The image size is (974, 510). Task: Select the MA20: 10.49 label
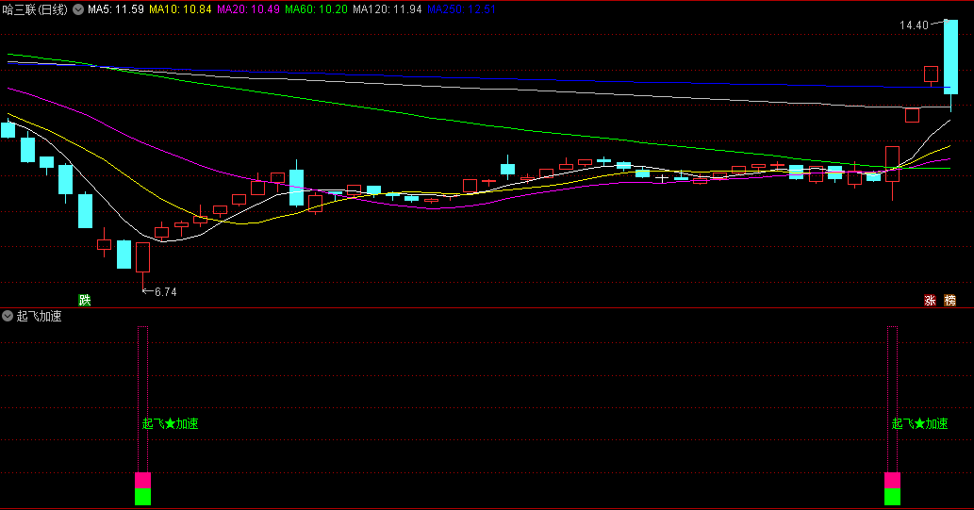coord(249,9)
